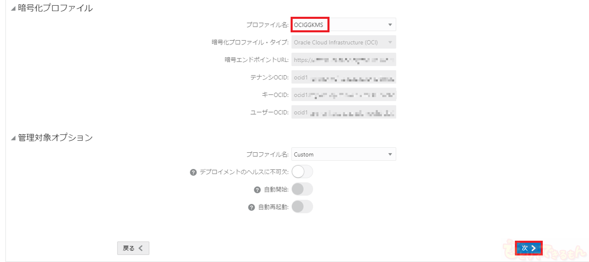Click help icon beside デプロイメントのヘルスに不可欠

pos(194,172)
